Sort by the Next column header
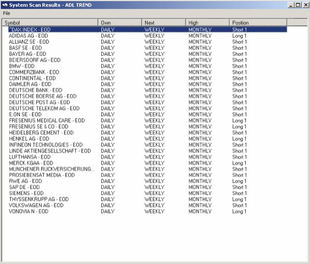The height and width of the screenshot is (264, 310). (164, 23)
